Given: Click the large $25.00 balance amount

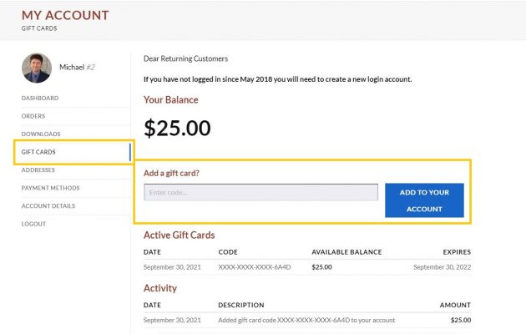Looking at the screenshot, I should (x=177, y=128).
